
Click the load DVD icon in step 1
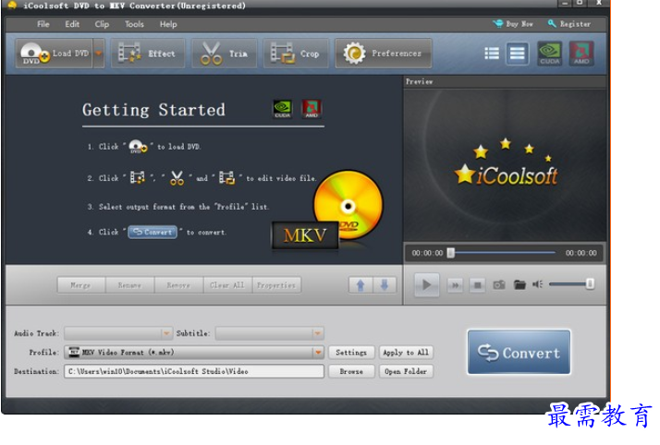coord(138,146)
